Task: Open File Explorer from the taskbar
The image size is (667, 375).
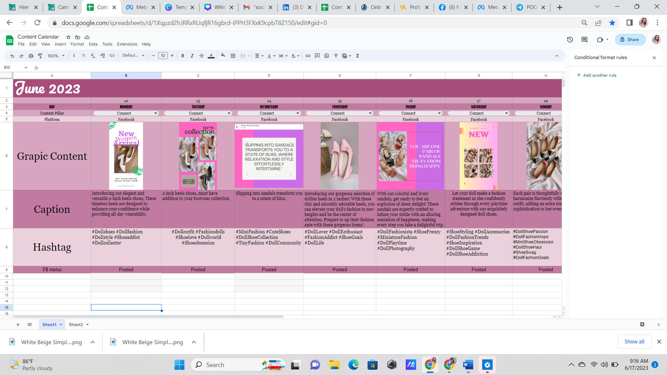Action: 334,365
